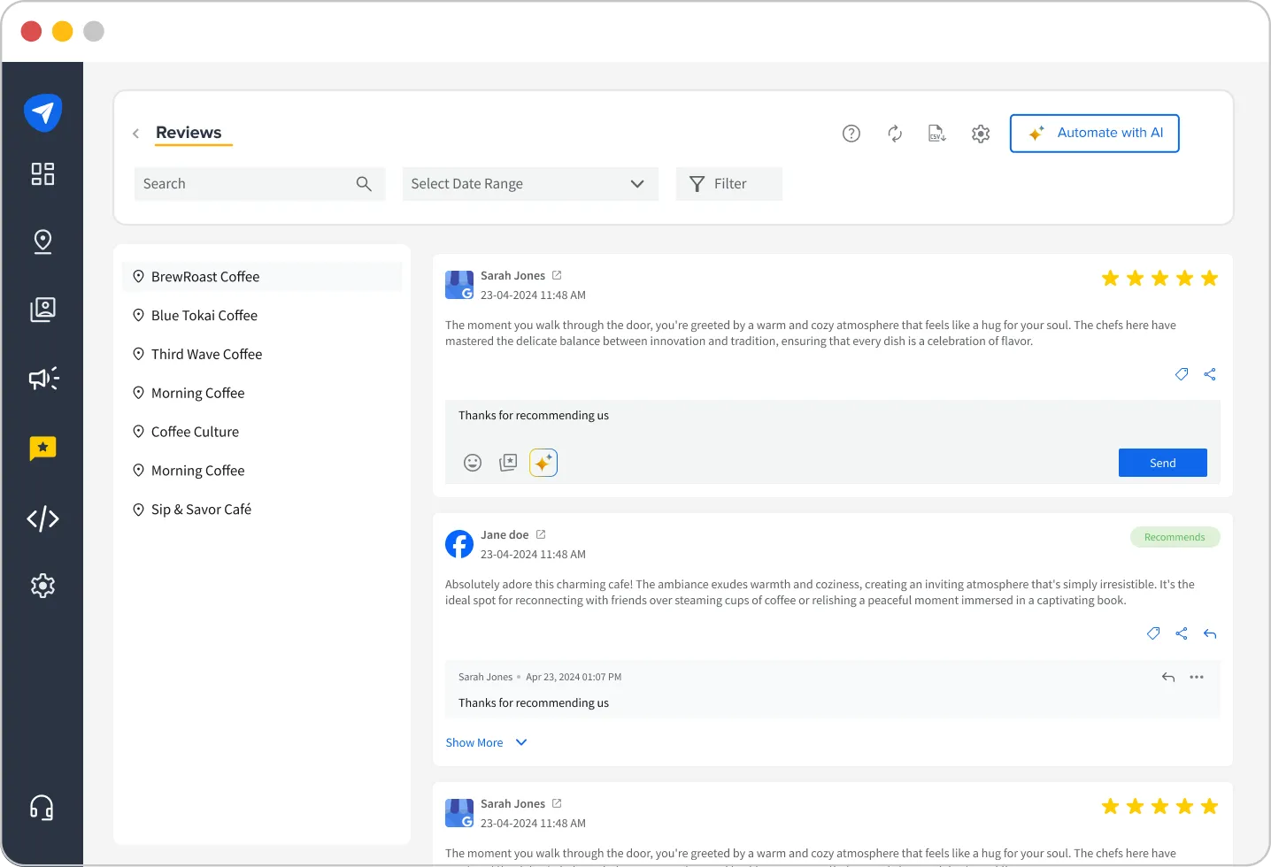
Task: Open the headset support icon
Action: tap(42, 807)
